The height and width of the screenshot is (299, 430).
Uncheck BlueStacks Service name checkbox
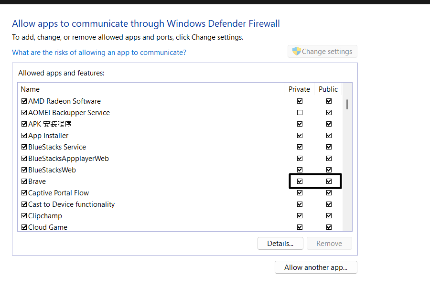(x=24, y=147)
